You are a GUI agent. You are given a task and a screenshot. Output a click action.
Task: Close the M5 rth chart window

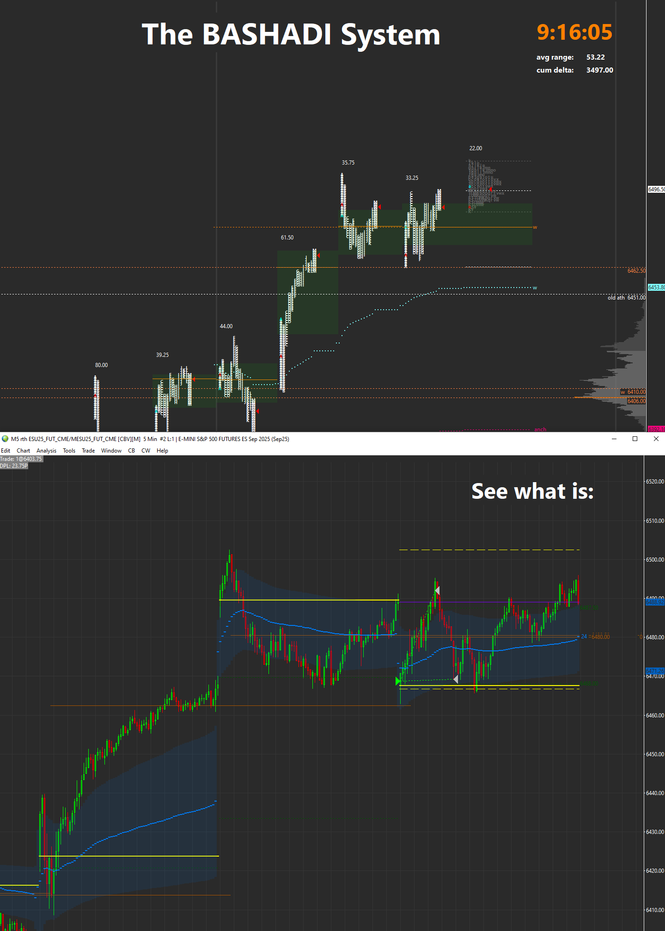pos(656,439)
